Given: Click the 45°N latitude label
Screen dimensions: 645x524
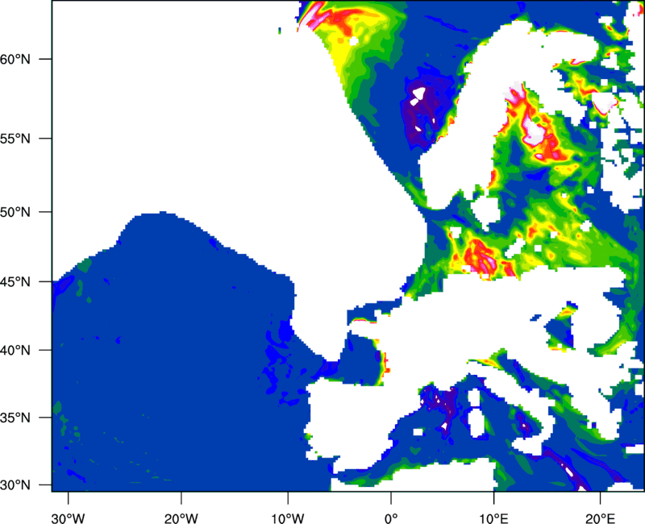Looking at the screenshot, I should point(15,281).
